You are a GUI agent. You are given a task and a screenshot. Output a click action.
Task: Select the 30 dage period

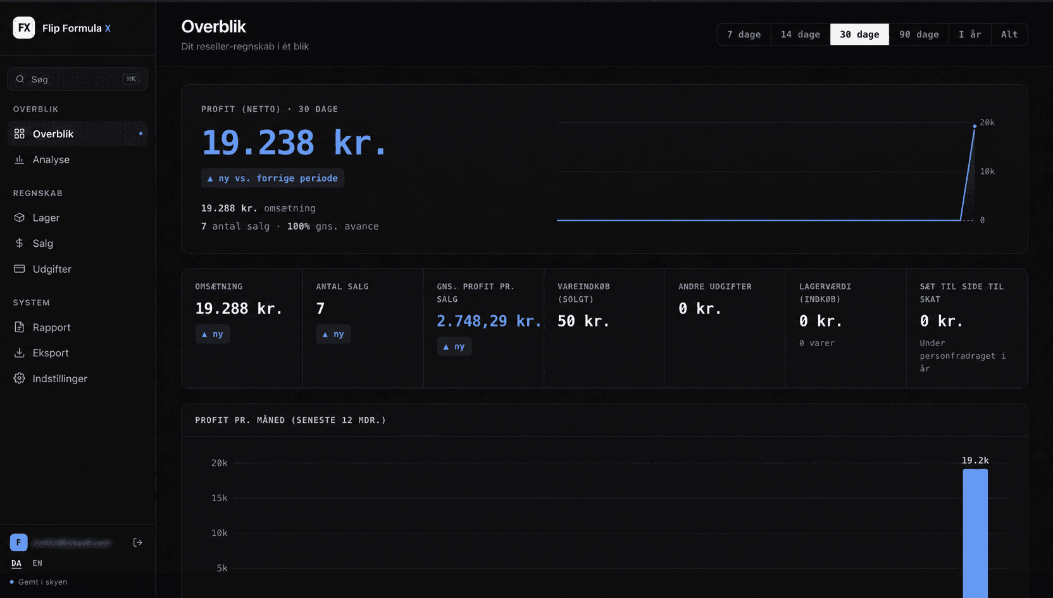(859, 34)
